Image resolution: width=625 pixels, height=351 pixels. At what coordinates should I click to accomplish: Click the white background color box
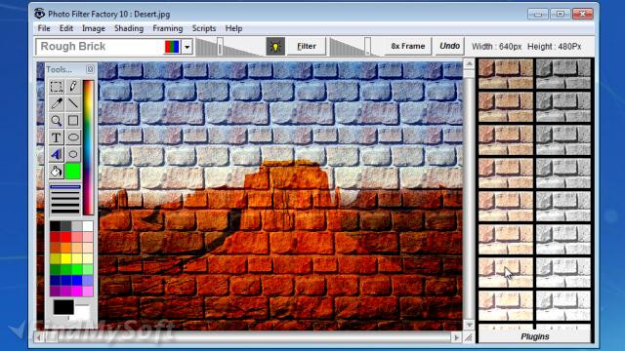click(x=82, y=312)
